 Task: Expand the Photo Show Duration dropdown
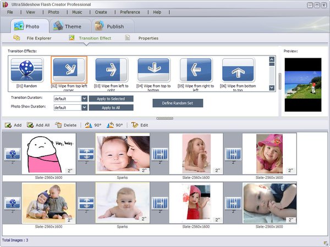tap(84, 108)
